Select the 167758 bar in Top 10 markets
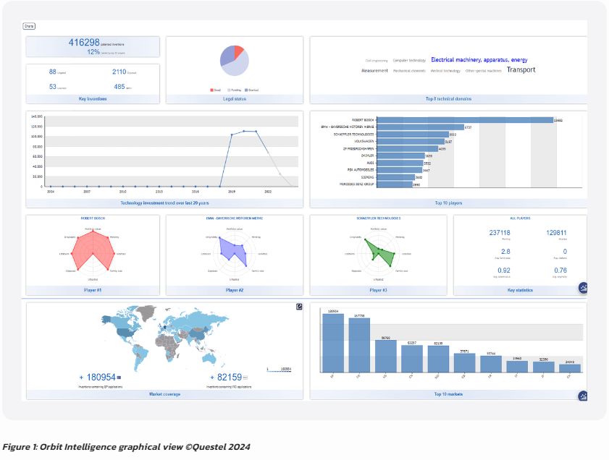 point(359,345)
